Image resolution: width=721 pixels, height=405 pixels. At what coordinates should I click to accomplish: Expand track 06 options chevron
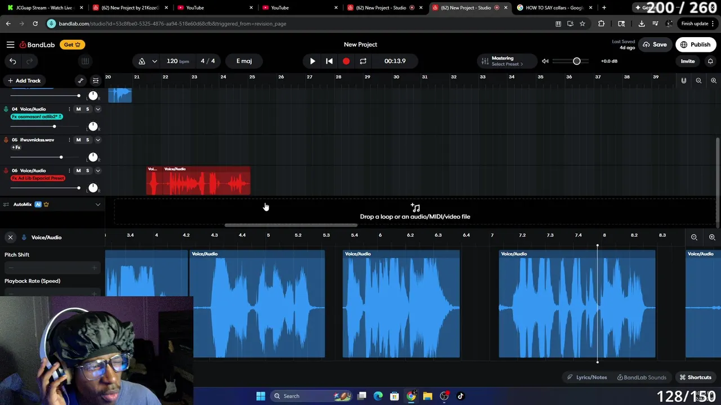click(97, 170)
